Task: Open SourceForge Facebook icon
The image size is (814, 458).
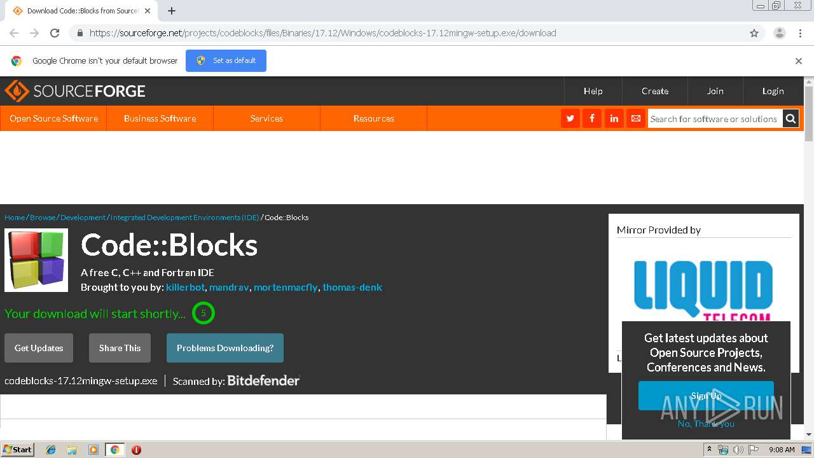Action: click(x=592, y=118)
